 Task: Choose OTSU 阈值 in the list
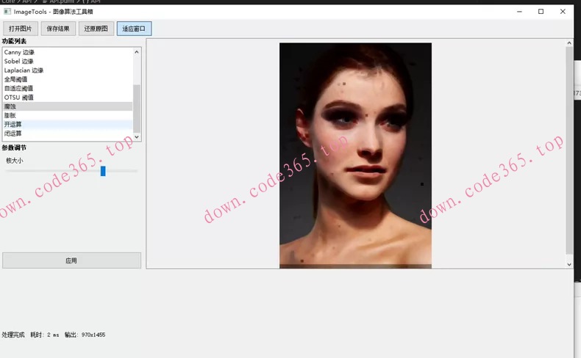click(x=18, y=98)
